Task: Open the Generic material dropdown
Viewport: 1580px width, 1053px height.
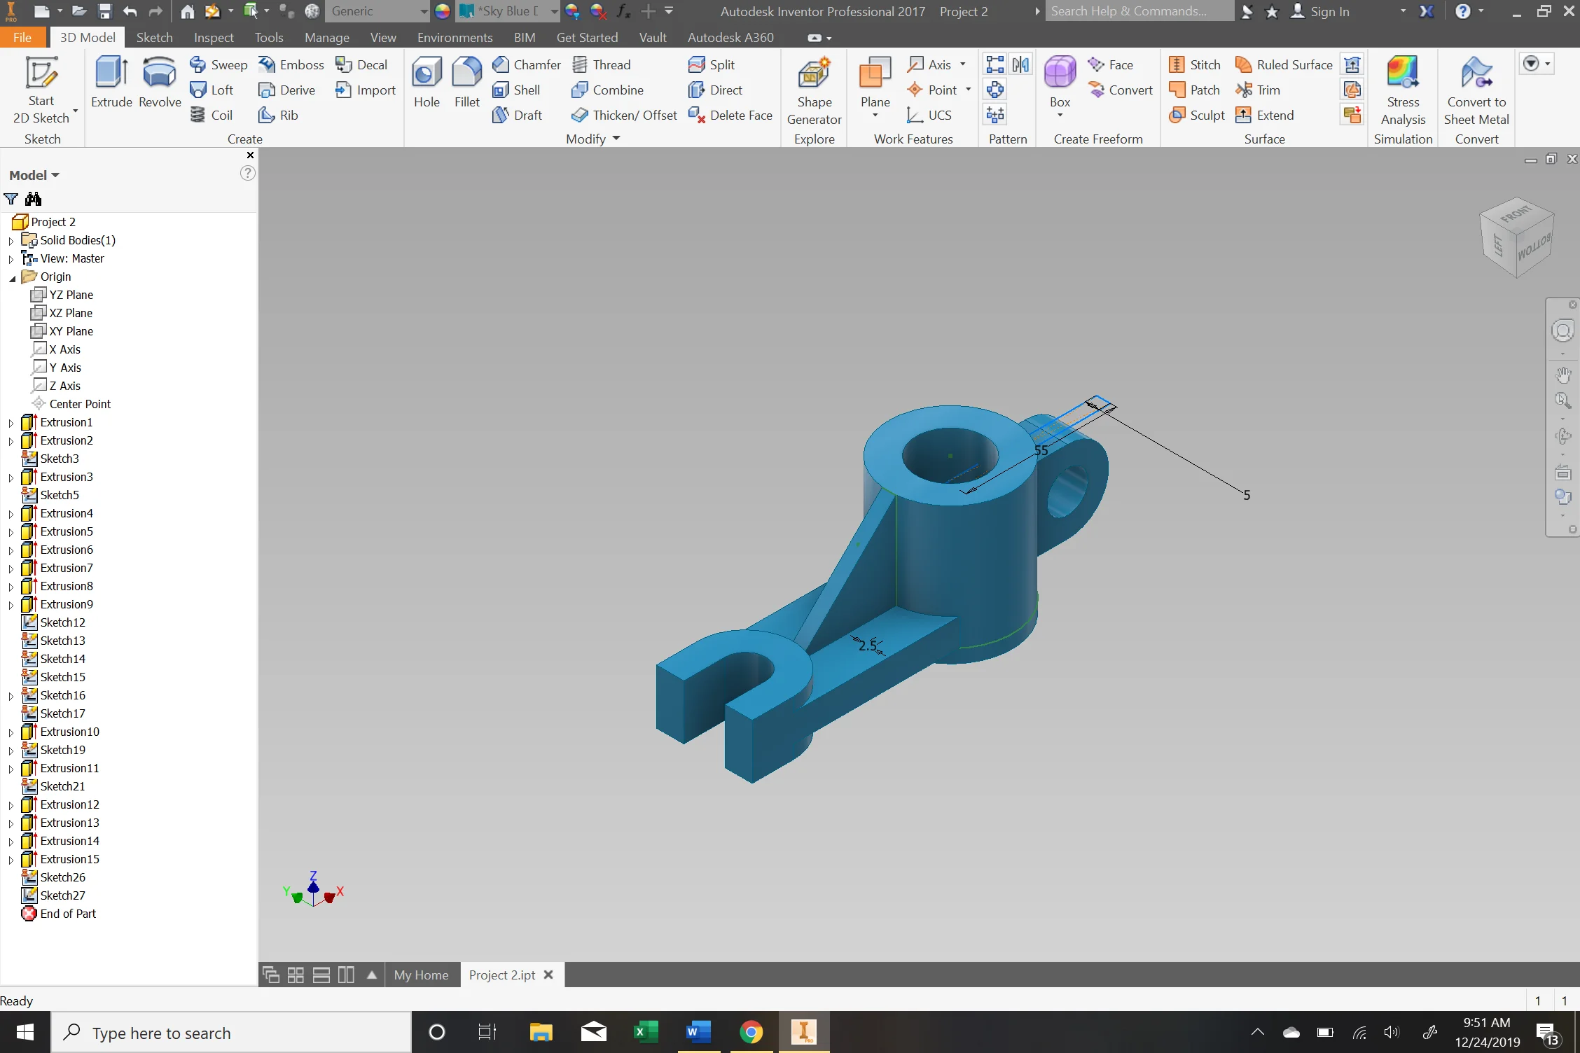Action: [423, 11]
